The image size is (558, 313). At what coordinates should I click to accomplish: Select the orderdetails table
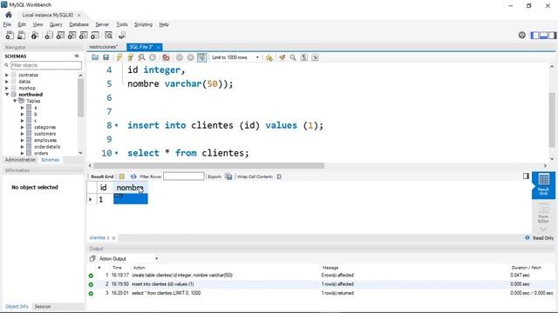click(x=47, y=147)
